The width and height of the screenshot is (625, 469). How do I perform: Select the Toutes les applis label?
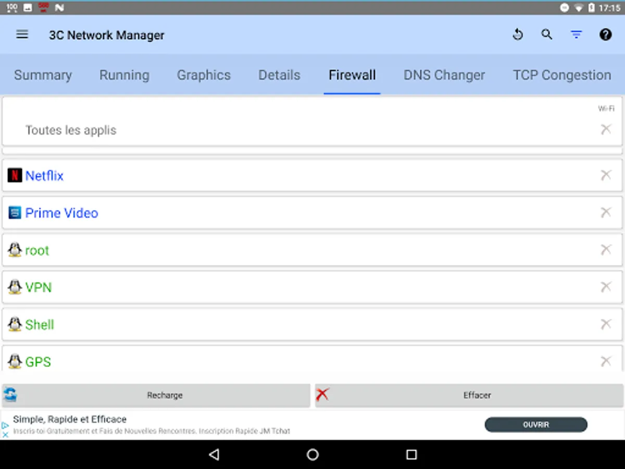point(71,130)
